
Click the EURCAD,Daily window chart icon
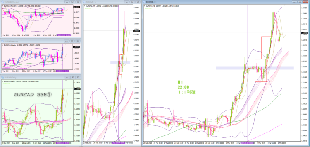(3, 77)
